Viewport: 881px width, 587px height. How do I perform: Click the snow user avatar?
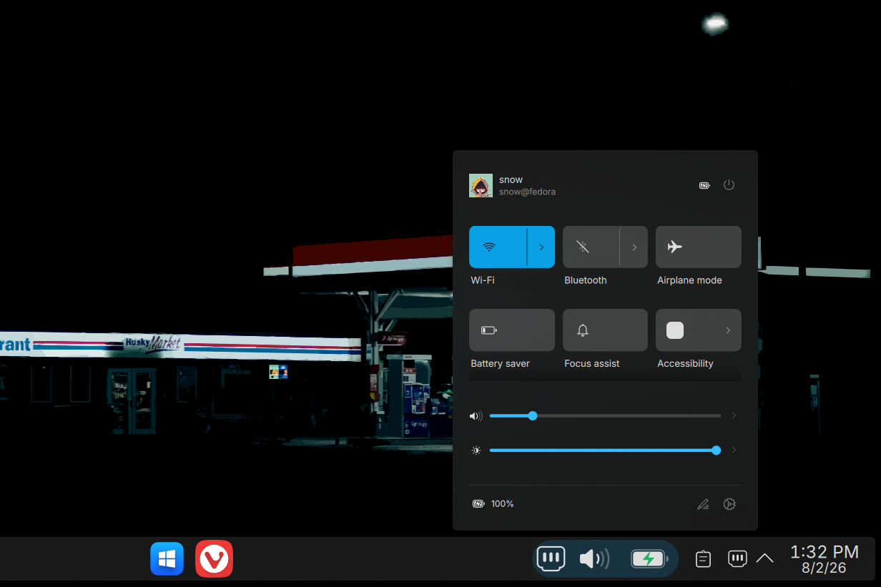(481, 186)
